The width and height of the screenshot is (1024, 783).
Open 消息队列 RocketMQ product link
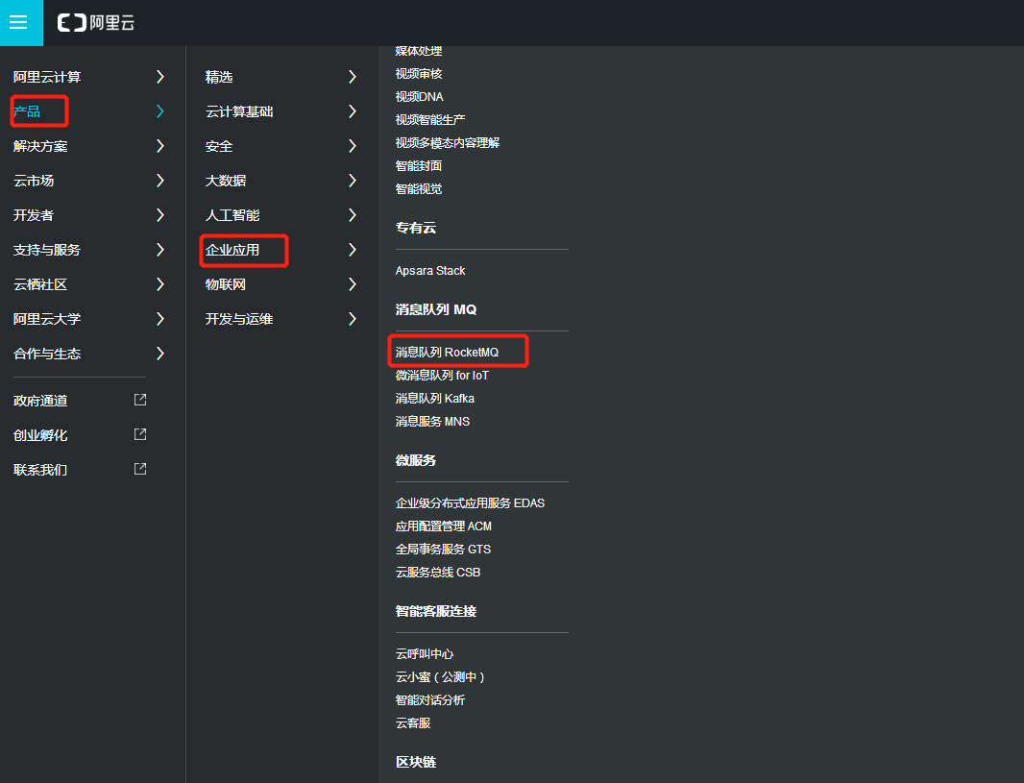pyautogui.click(x=447, y=353)
